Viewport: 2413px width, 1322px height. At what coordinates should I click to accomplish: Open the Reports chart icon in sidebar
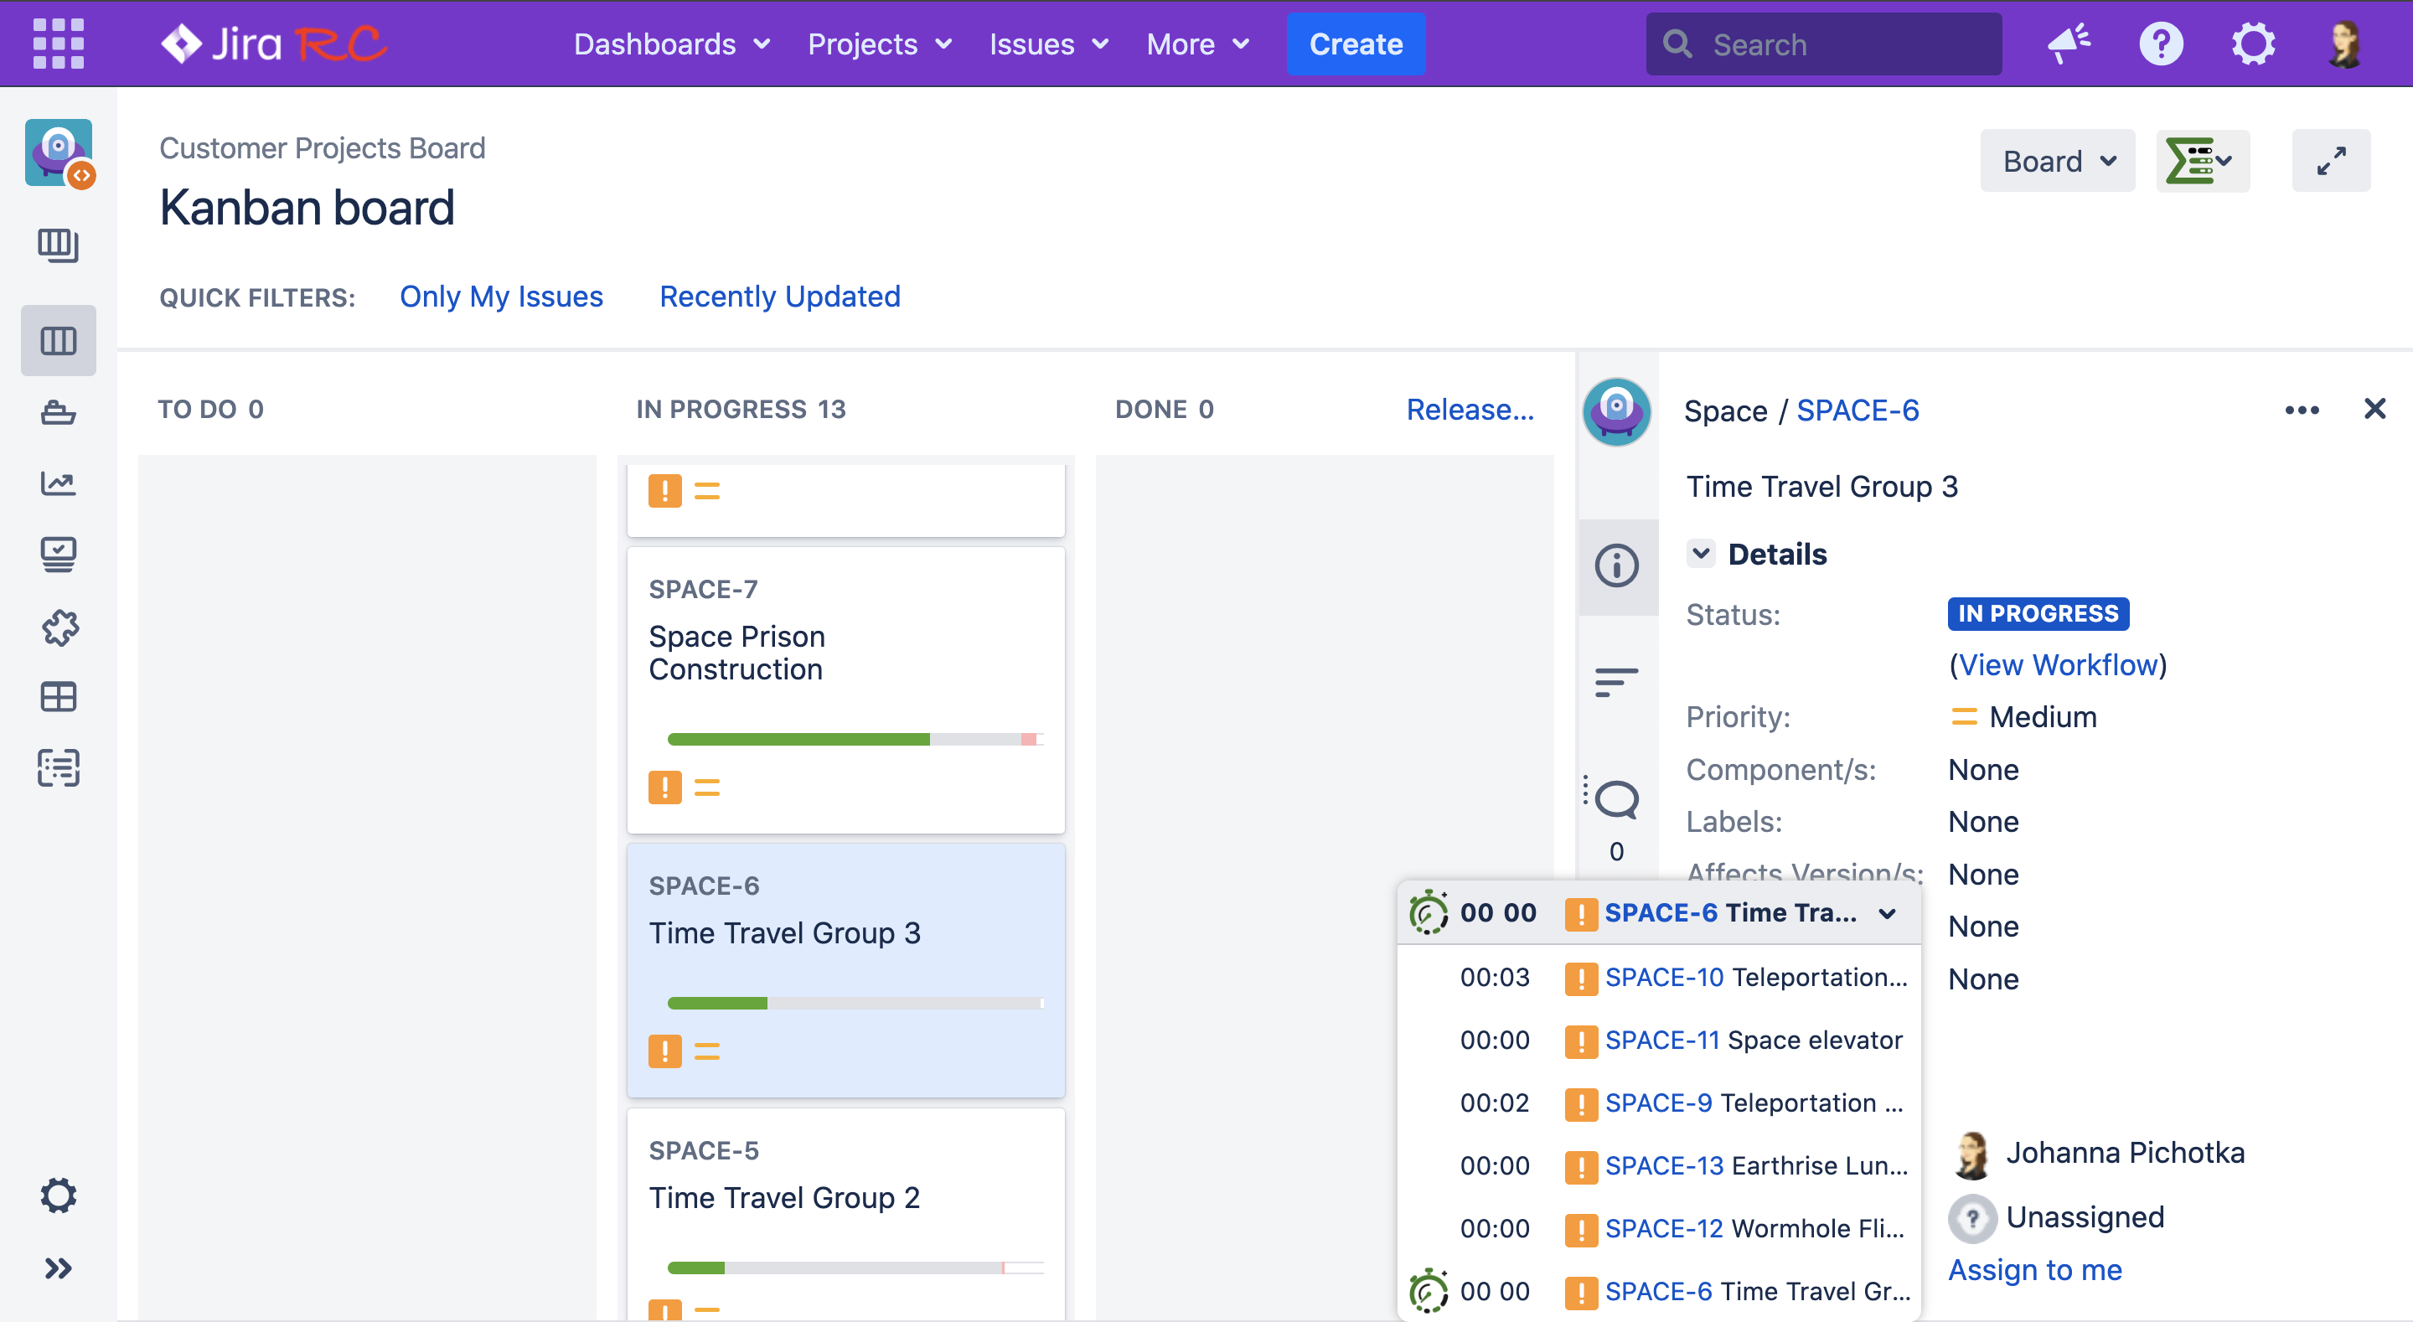coord(58,483)
